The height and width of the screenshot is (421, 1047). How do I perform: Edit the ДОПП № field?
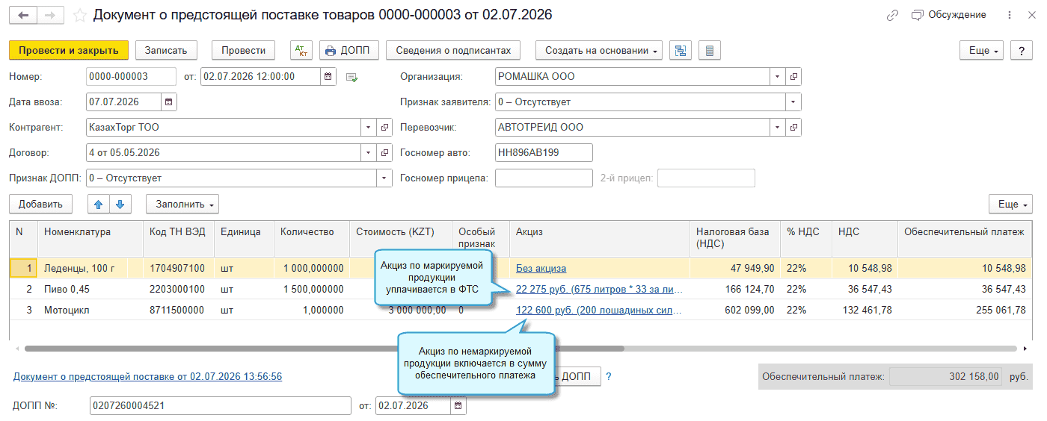tap(220, 405)
